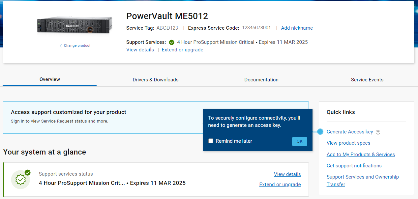This screenshot has height=199, width=418.
Task: Open View product specs
Action: pyautogui.click(x=348, y=143)
